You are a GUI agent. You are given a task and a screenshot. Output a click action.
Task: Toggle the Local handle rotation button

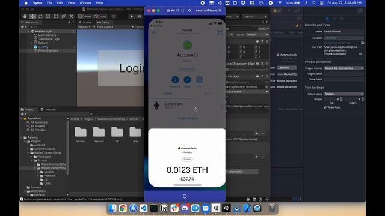coord(100,16)
